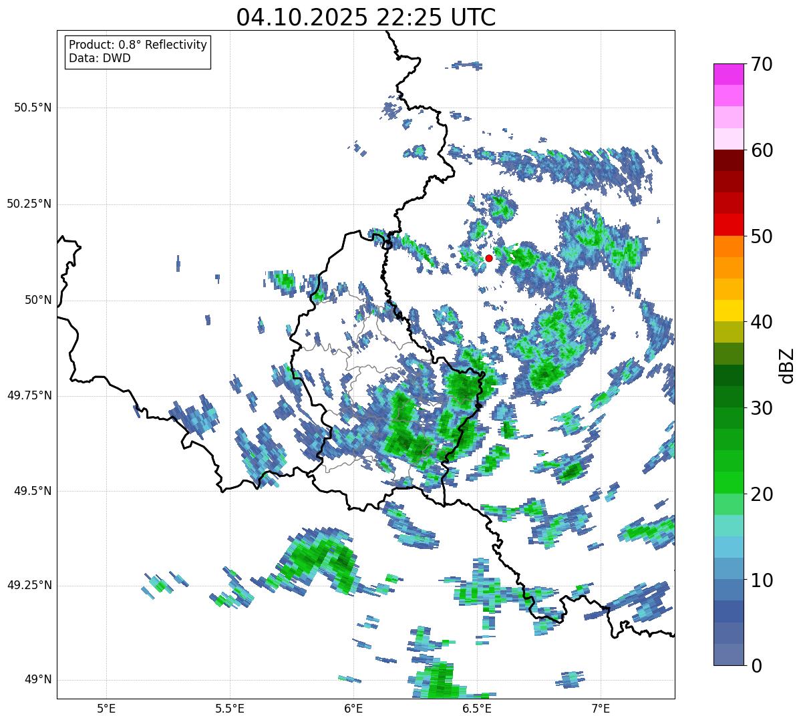803x722 pixels.
Task: Click the magenta top segment of the colorbar
Action: coord(728,74)
